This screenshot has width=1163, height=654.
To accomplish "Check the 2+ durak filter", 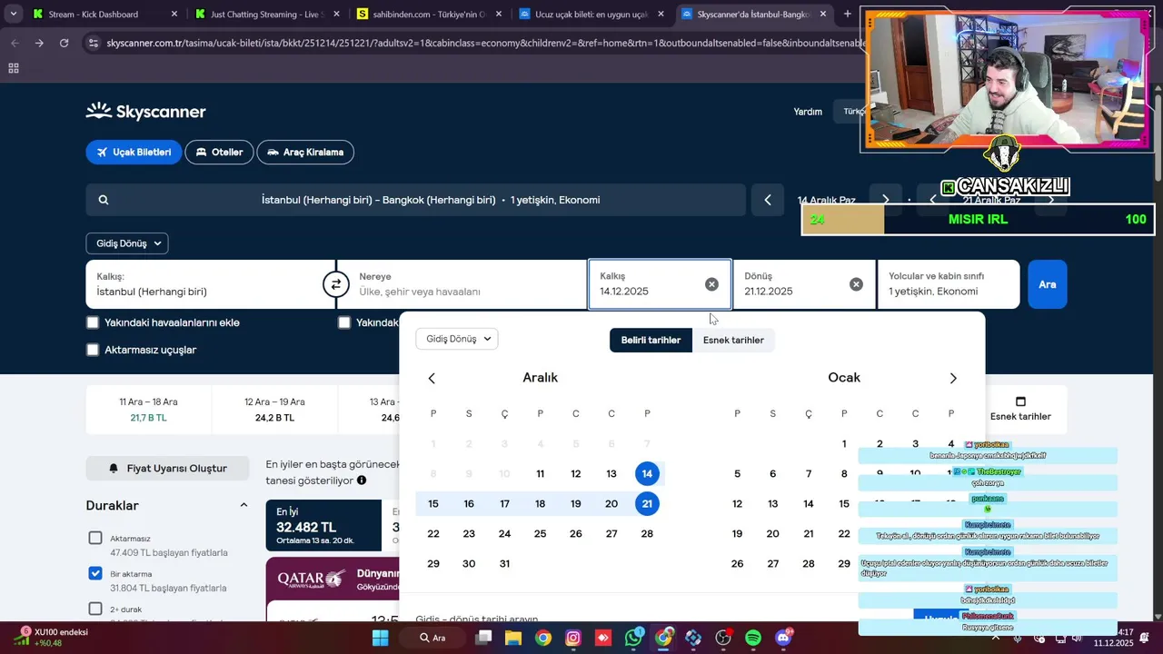I will (x=95, y=609).
